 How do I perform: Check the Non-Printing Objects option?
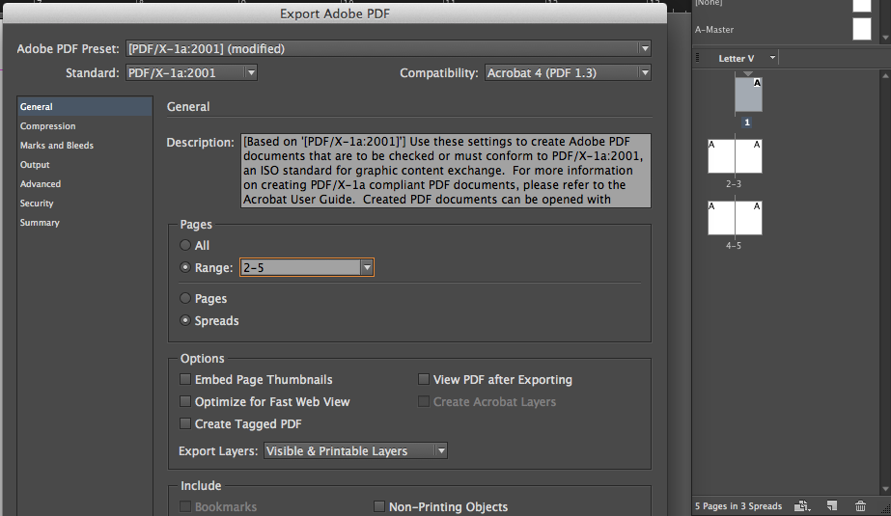(379, 506)
